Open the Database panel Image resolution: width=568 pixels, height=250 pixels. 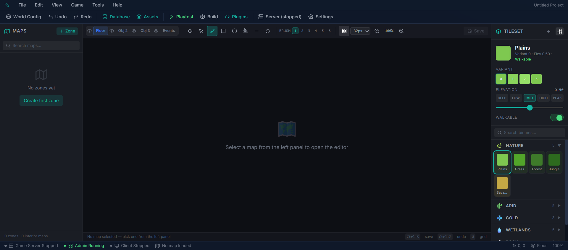pyautogui.click(x=116, y=17)
